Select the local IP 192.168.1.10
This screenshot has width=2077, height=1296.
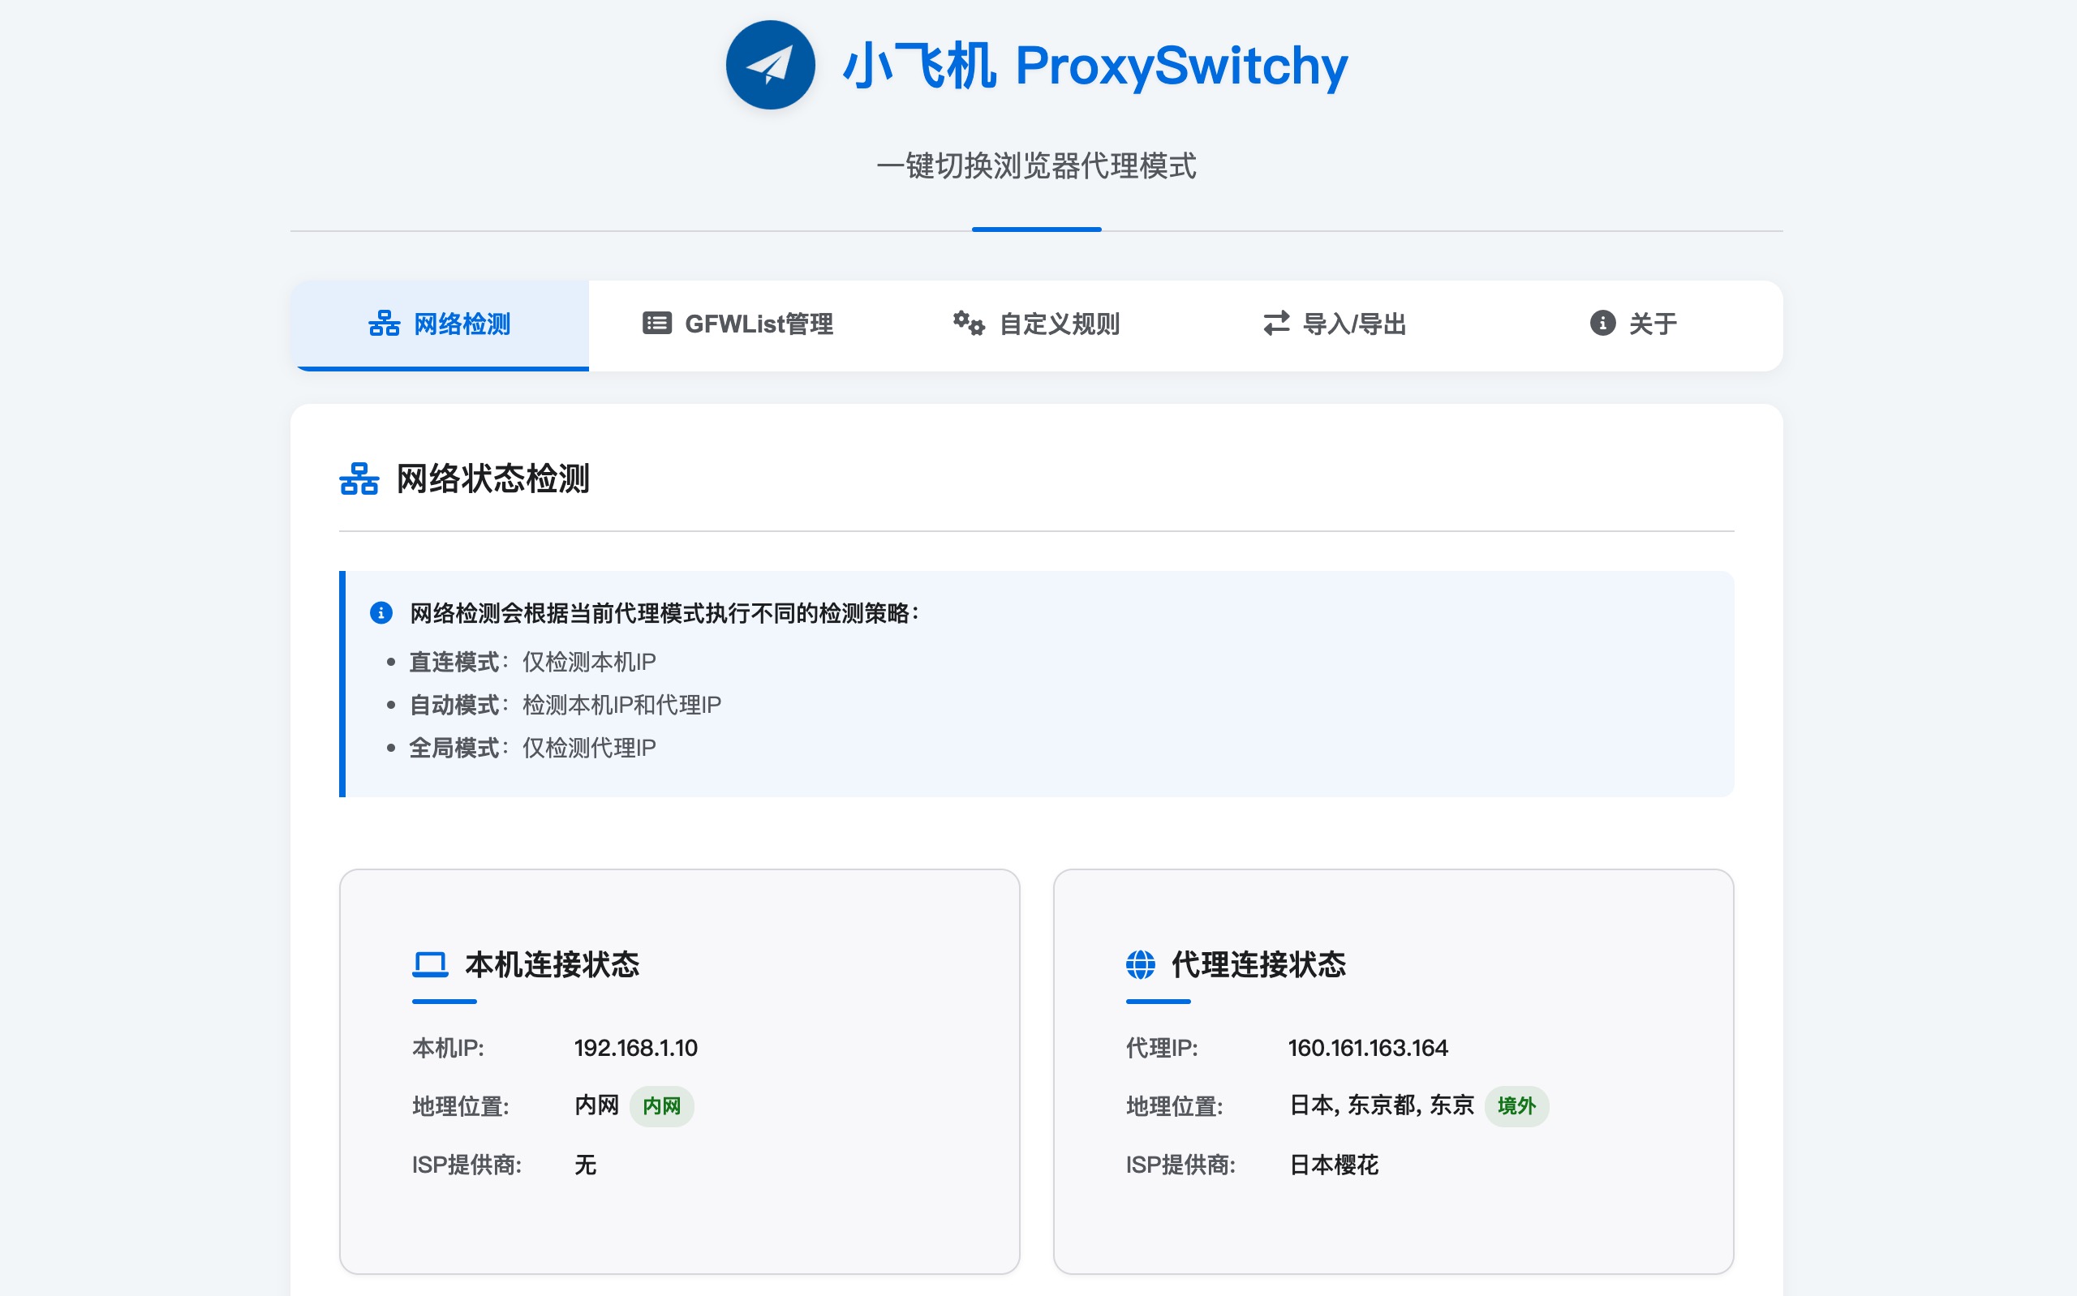point(636,1049)
